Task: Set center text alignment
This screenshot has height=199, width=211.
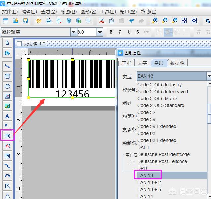Action: coord(168,32)
